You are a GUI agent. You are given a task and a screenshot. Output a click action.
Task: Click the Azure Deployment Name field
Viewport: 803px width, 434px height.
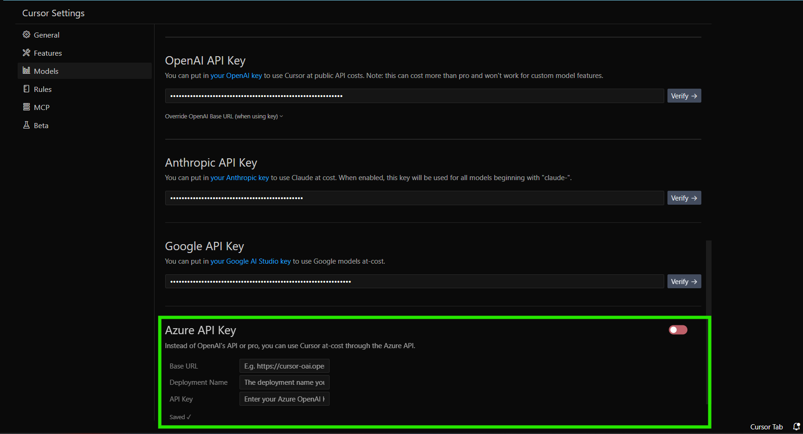click(x=284, y=382)
